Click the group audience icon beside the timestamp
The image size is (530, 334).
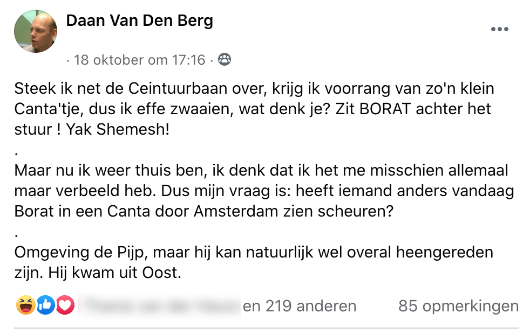pos(224,60)
